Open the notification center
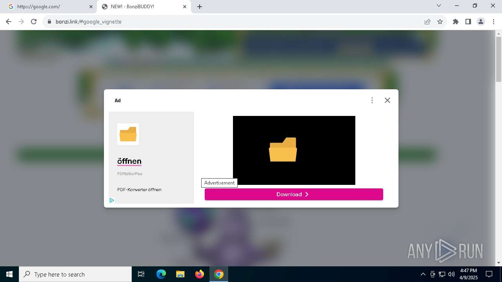Viewport: 502px width, 282px height. [489, 274]
